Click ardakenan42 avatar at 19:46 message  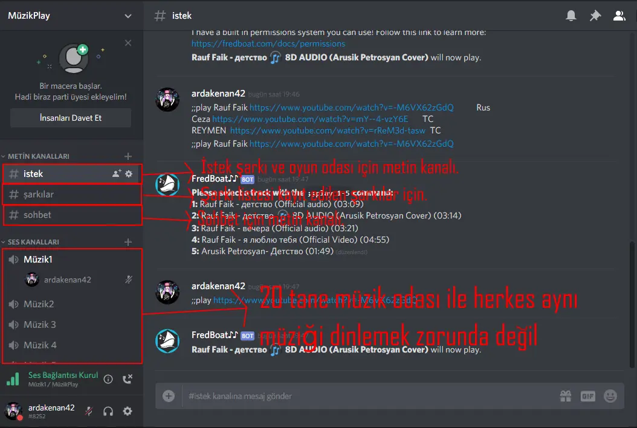point(167,100)
